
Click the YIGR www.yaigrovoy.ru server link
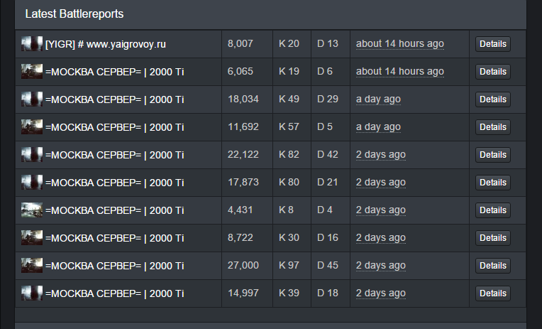pyautogui.click(x=106, y=44)
